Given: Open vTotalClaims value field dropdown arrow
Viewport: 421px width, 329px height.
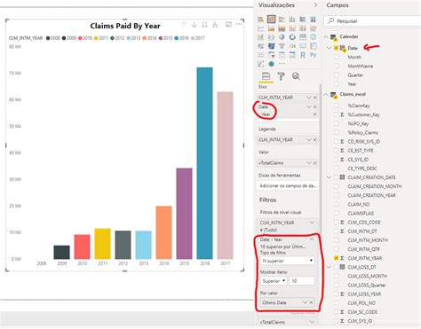Looking at the screenshot, I should pos(309,163).
